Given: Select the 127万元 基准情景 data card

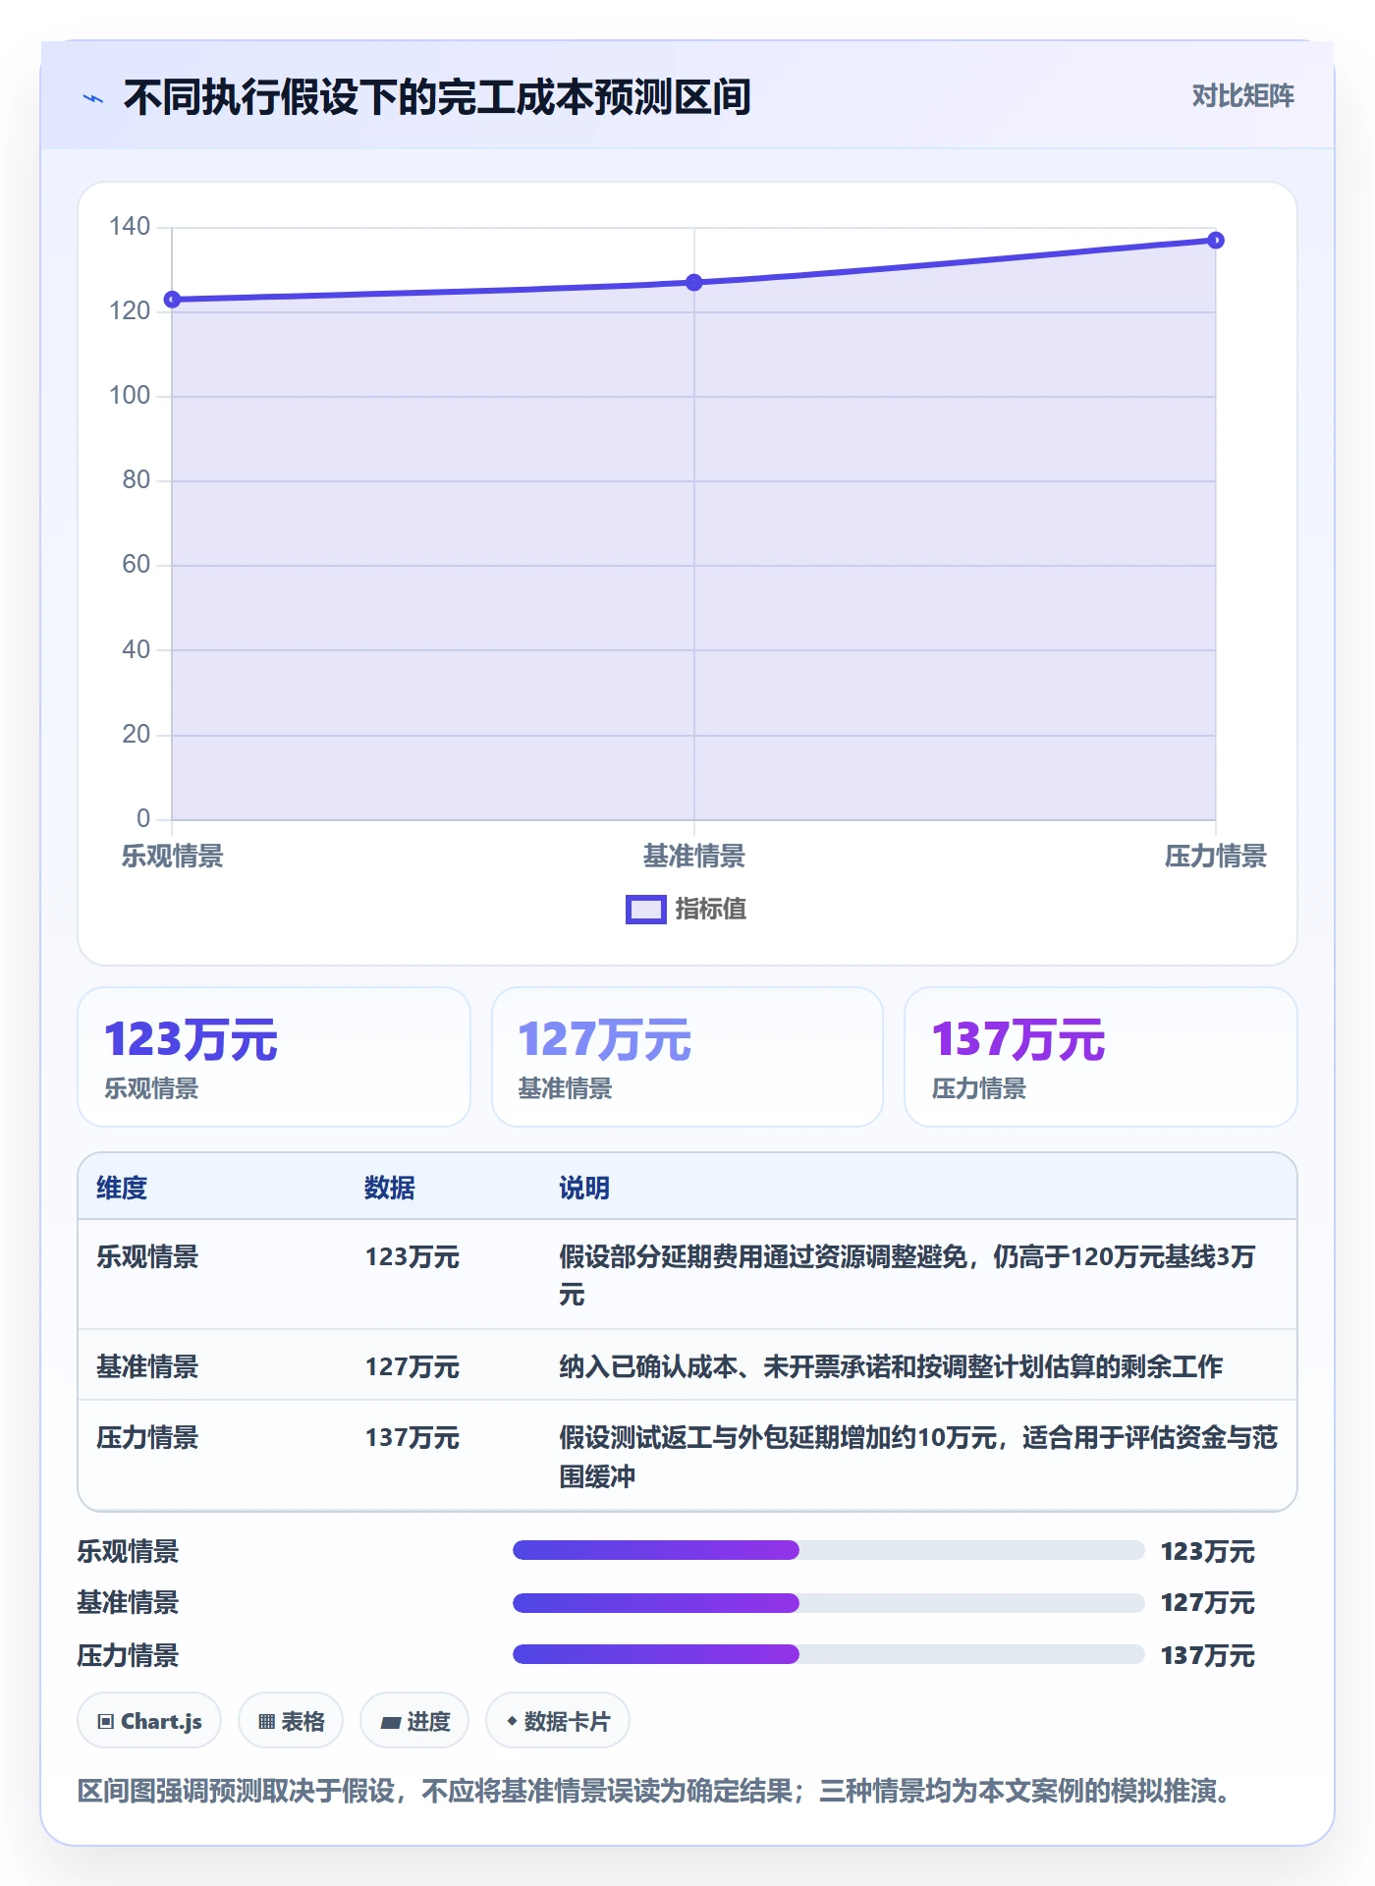Looking at the screenshot, I should click(687, 1057).
